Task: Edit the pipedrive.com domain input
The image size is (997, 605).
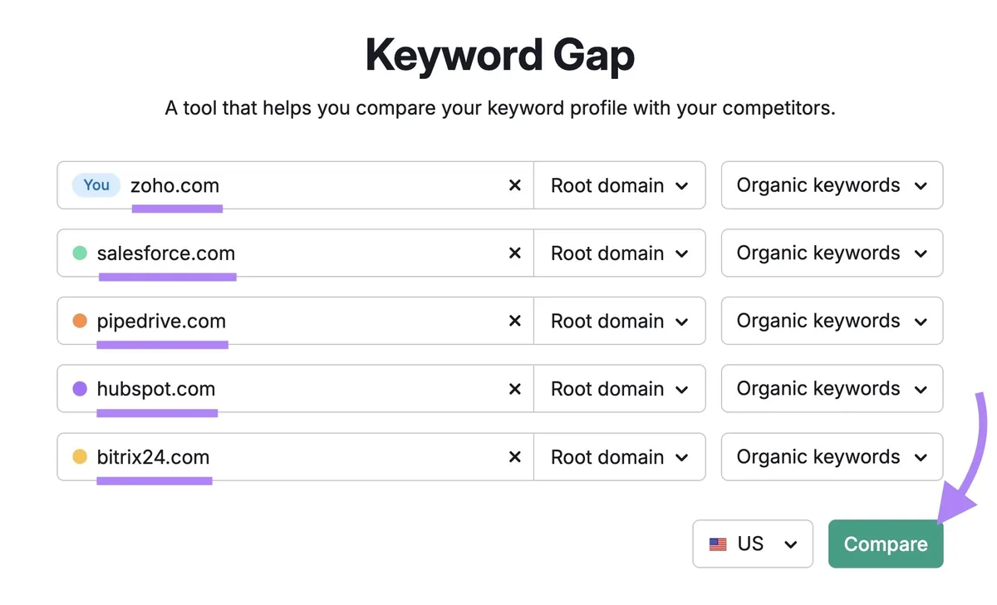Action: click(x=295, y=322)
